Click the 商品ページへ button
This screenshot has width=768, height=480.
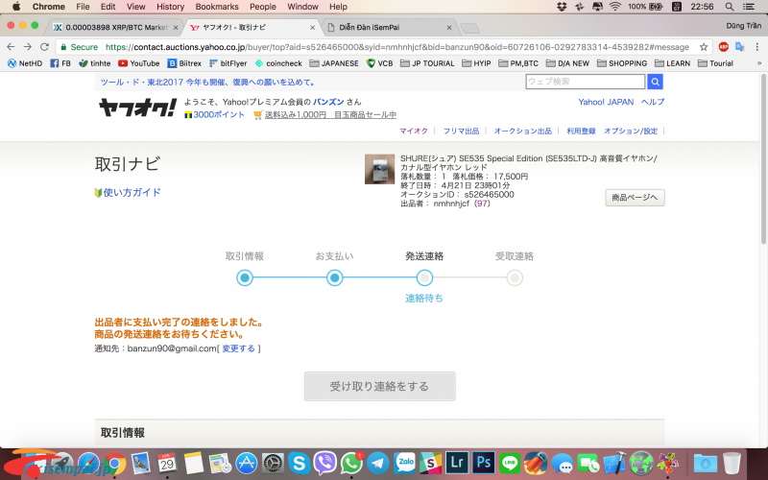coord(635,198)
